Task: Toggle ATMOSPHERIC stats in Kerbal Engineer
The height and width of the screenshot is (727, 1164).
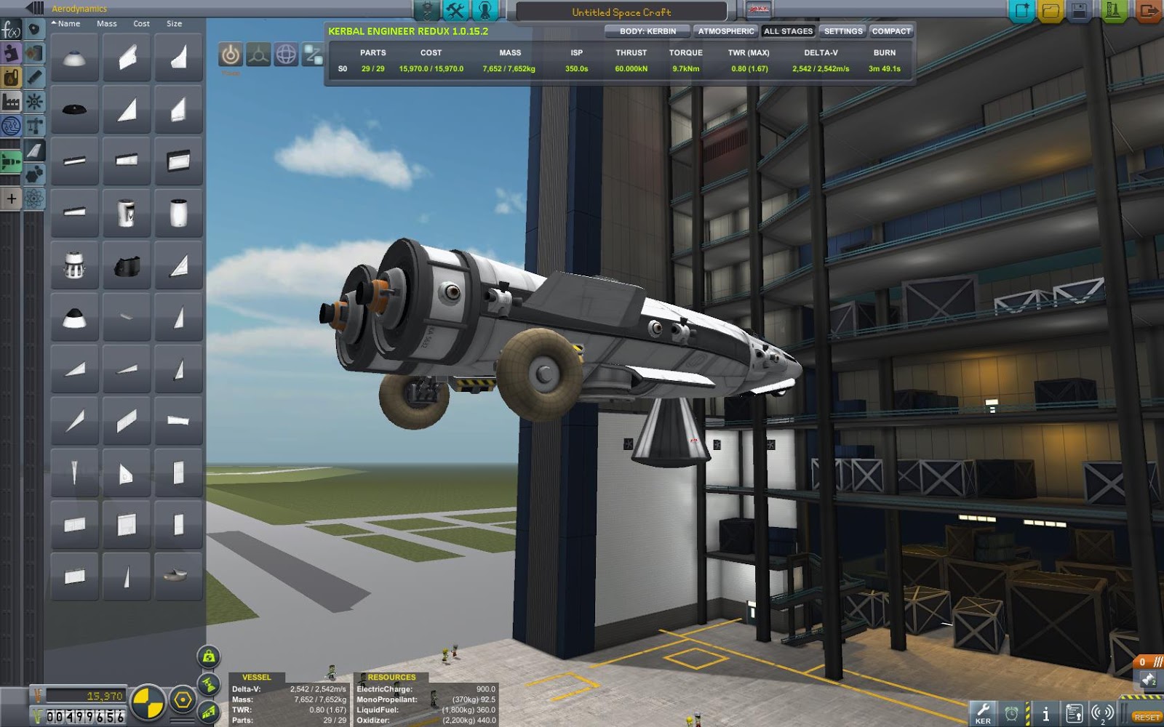Action: 726,31
